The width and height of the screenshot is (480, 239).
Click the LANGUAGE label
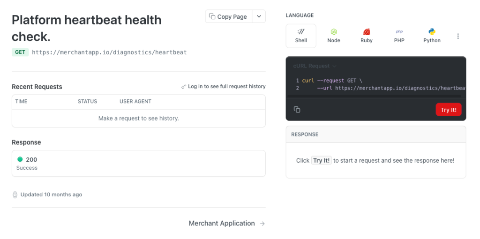pyautogui.click(x=300, y=15)
